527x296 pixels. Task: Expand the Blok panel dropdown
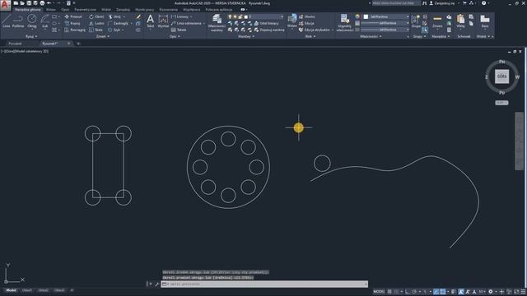coord(310,36)
